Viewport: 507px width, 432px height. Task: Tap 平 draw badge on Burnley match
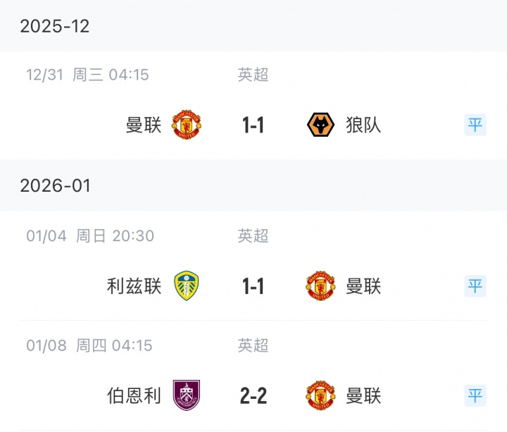[x=475, y=395]
